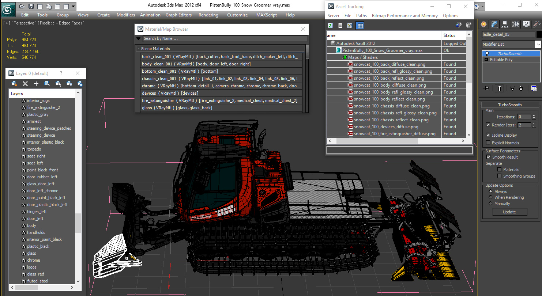The image size is (542, 296).
Task: Toggle TurboSmooth lightbulb in modifier stack
Action: click(487, 54)
